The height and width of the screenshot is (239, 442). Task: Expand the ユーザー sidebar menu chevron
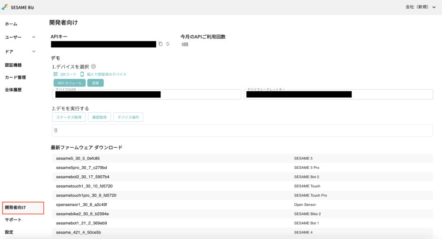pos(34,37)
